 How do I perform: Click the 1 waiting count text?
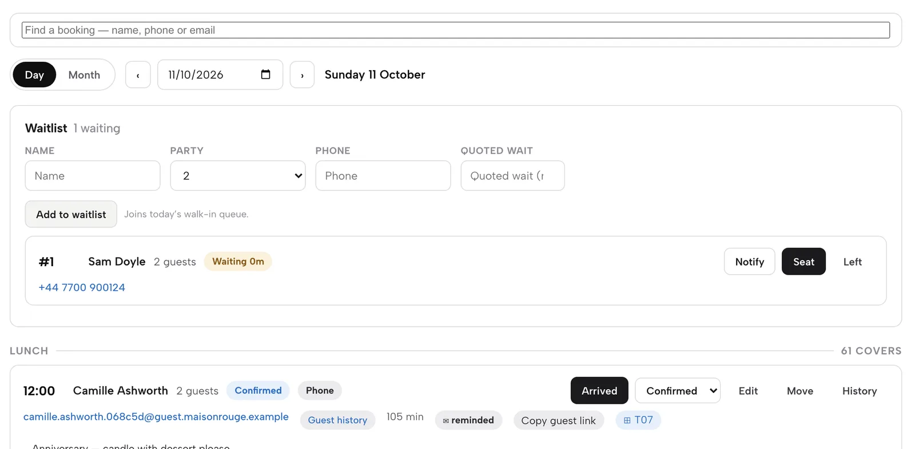pyautogui.click(x=97, y=128)
